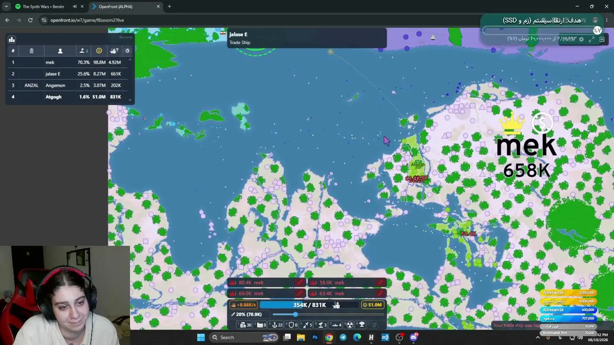Cancel the 69.9K attack from mek
The image size is (614, 345).
[300, 293]
